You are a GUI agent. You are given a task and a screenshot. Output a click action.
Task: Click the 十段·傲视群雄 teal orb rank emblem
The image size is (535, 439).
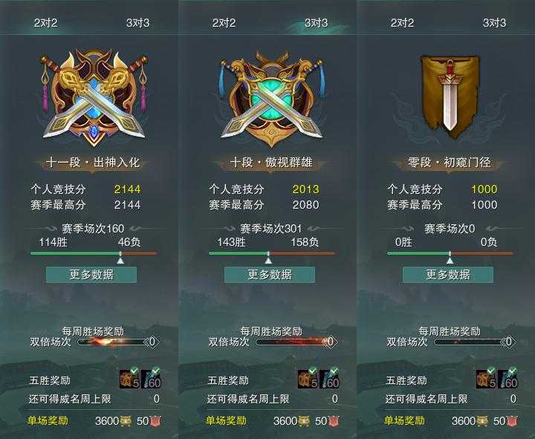pyautogui.click(x=271, y=99)
